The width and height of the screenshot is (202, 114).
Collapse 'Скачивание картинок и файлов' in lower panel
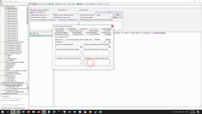point(1,85)
